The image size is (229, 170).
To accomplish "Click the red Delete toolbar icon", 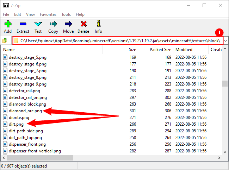I will (83, 24).
